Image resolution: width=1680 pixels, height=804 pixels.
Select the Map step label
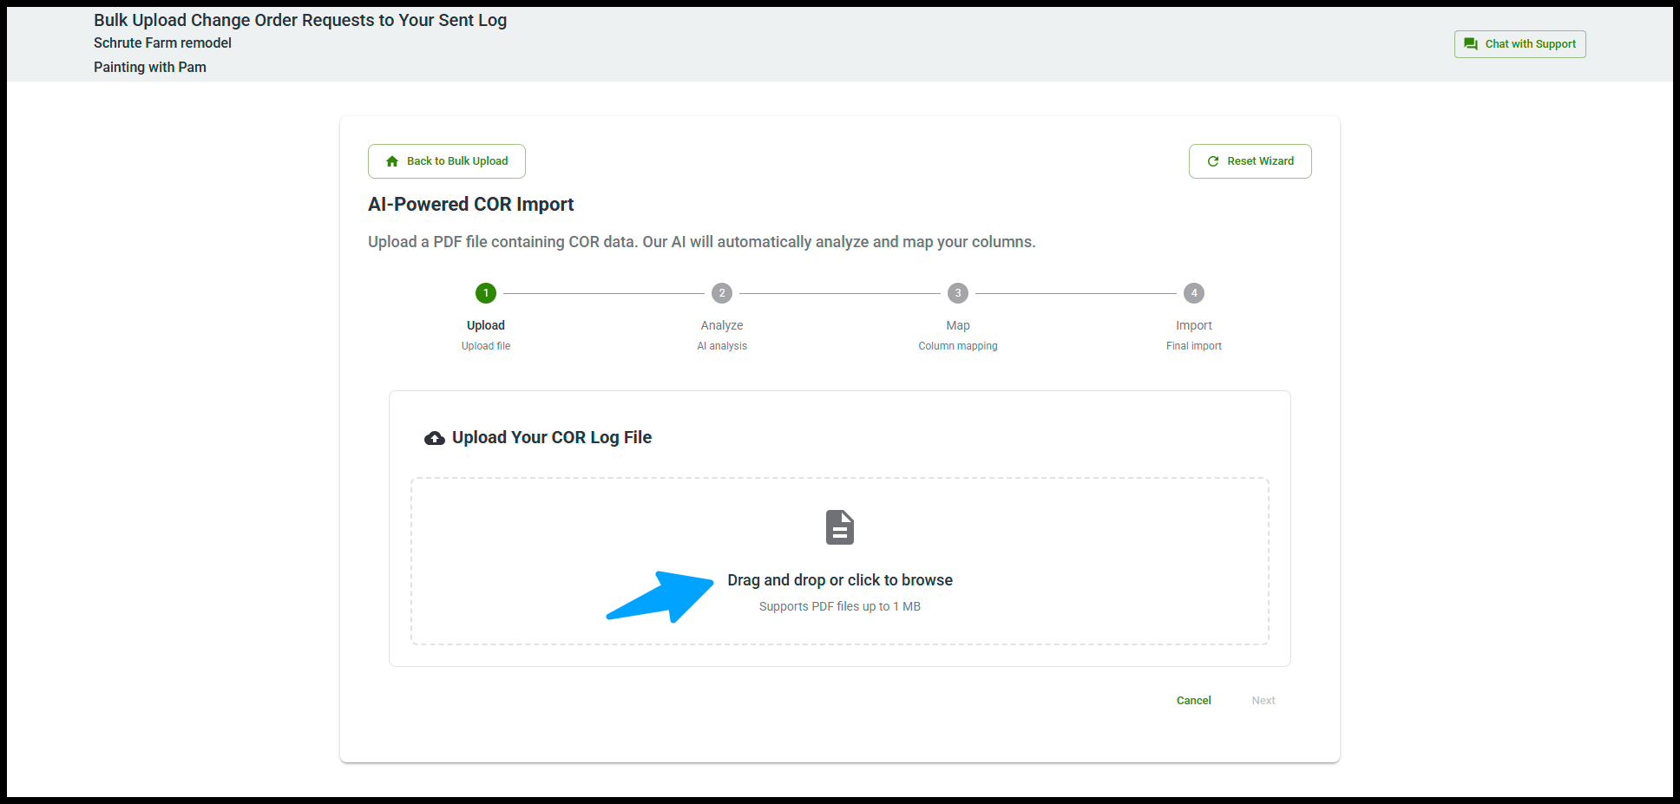click(x=958, y=325)
